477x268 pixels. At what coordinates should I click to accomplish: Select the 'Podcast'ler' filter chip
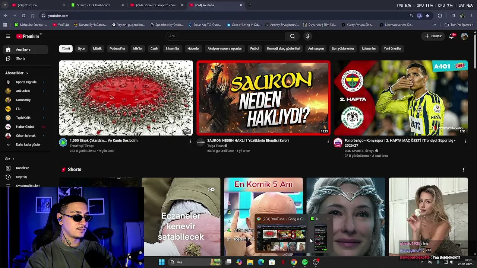tap(117, 48)
